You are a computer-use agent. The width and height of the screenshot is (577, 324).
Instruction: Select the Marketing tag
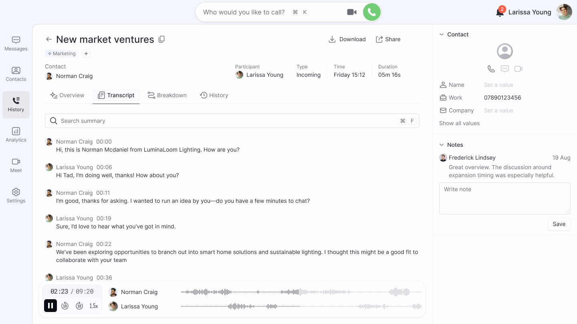(62, 54)
